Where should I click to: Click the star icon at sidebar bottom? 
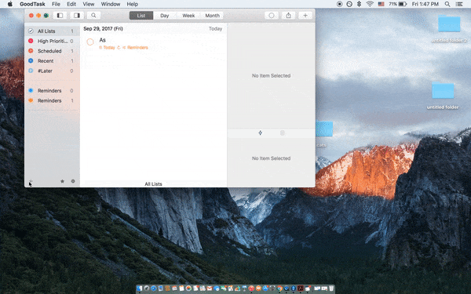click(x=62, y=181)
